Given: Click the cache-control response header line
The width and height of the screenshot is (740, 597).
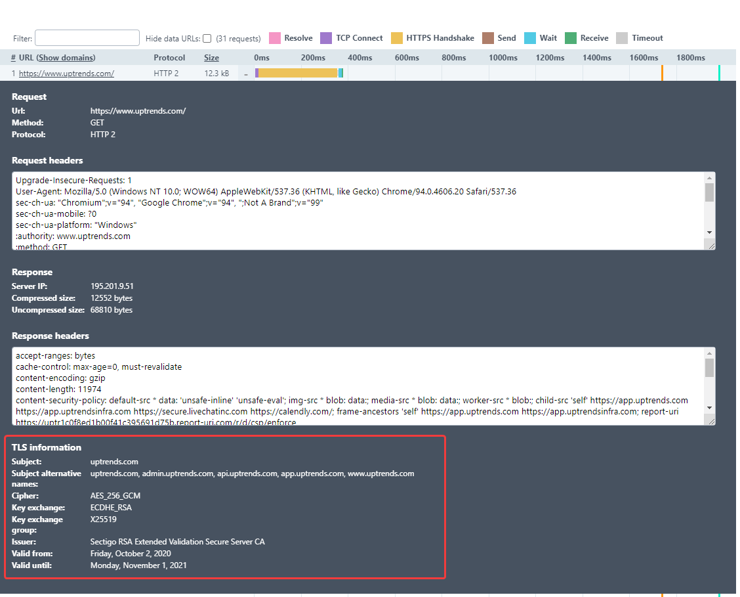Looking at the screenshot, I should [x=98, y=367].
